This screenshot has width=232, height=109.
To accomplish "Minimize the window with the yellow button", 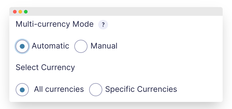I will (x=20, y=12).
